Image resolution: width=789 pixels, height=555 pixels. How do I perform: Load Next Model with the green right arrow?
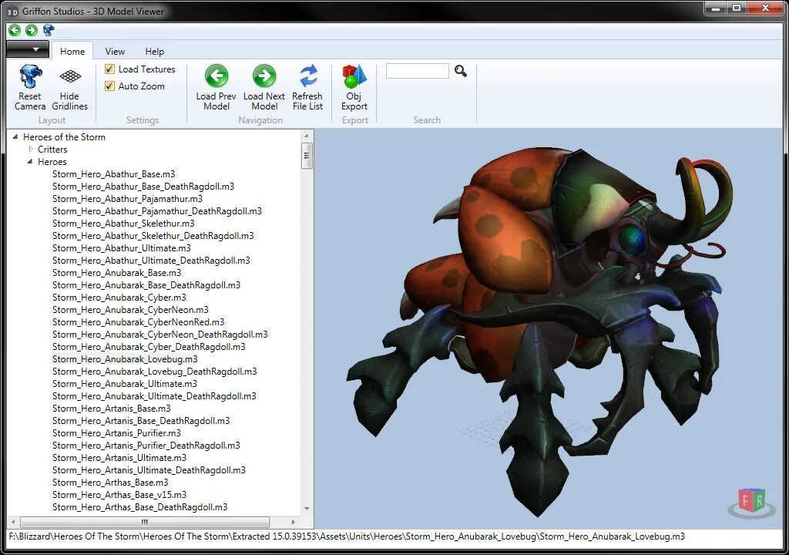(264, 76)
